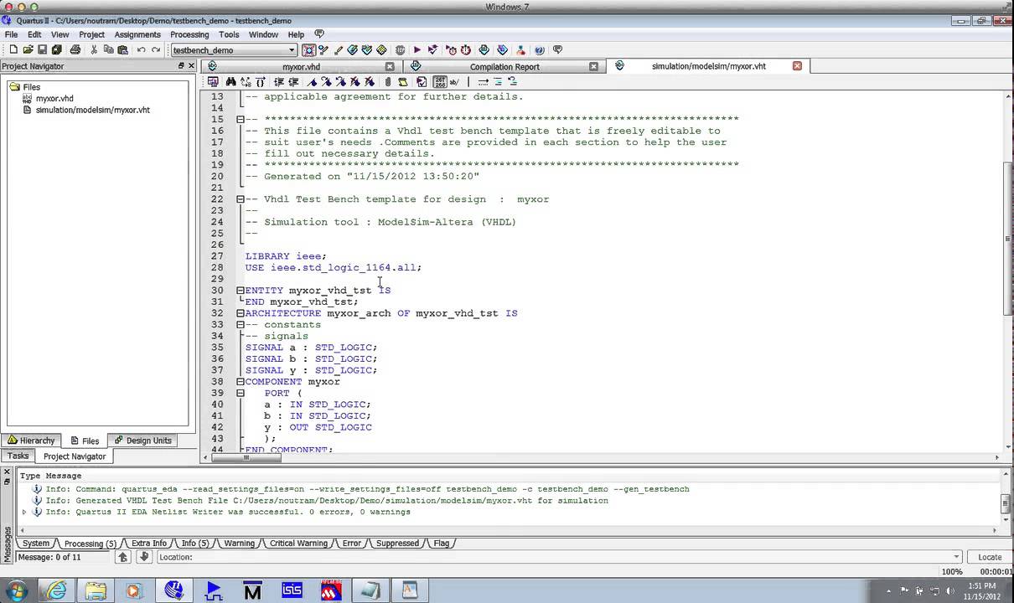Expand the Netlist Writer info message
1014x603 pixels.
pos(24,512)
